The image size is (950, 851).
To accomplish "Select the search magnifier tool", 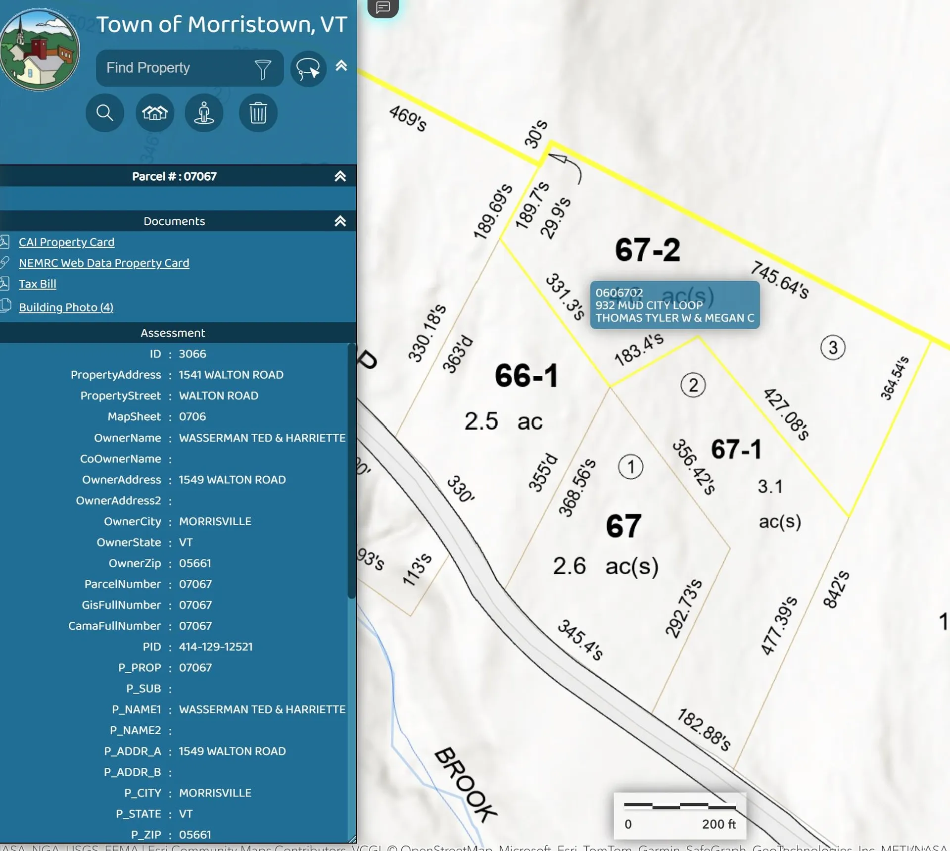I will [x=104, y=113].
